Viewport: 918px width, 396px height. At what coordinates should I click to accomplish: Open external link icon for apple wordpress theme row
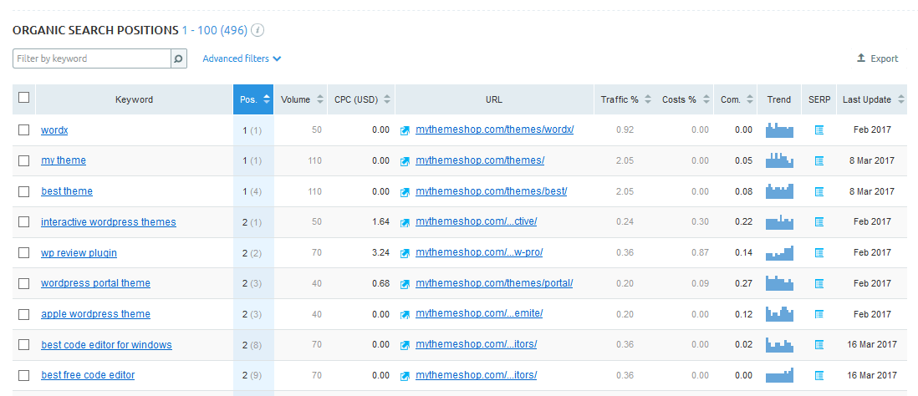[405, 315]
